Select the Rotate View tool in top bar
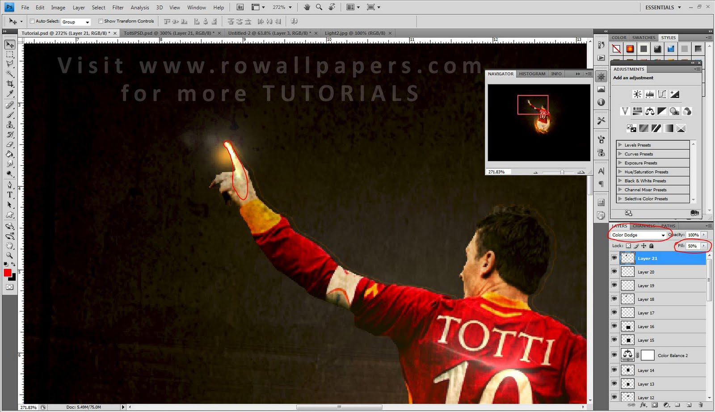This screenshot has width=715, height=412. click(x=332, y=7)
